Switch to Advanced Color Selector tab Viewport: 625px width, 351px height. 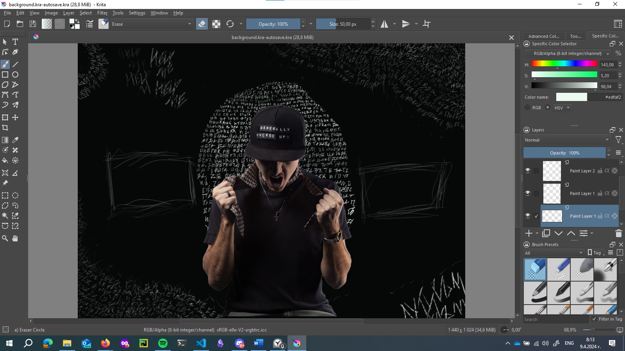(x=543, y=36)
